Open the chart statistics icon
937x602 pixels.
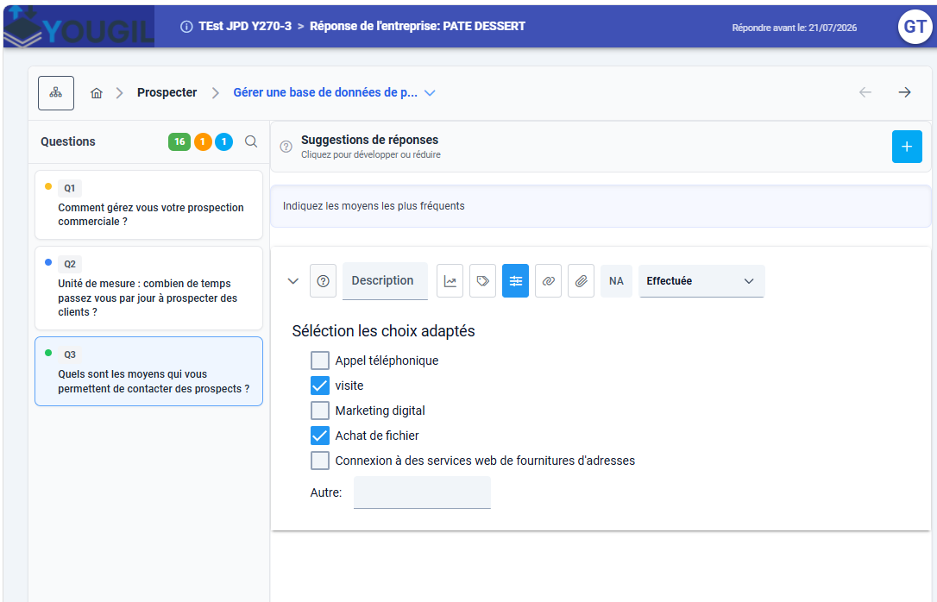[x=450, y=280]
